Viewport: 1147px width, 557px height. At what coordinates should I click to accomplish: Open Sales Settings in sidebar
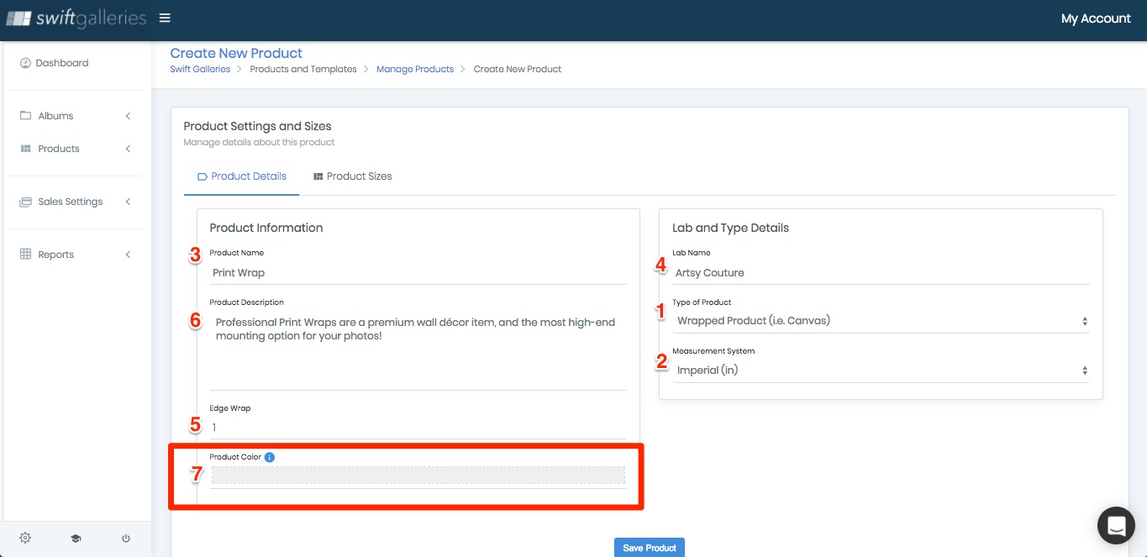click(x=71, y=202)
